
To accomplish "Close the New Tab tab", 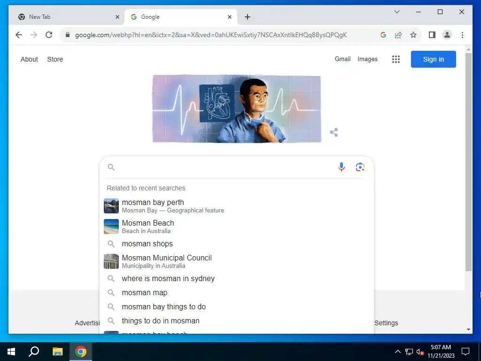I will pyautogui.click(x=117, y=17).
